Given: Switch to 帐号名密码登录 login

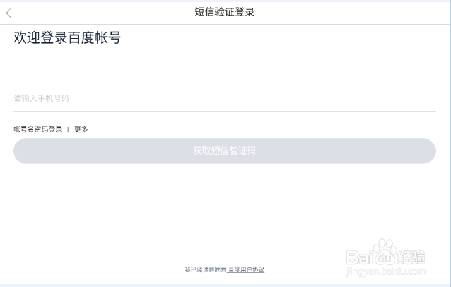Looking at the screenshot, I should coord(38,129).
